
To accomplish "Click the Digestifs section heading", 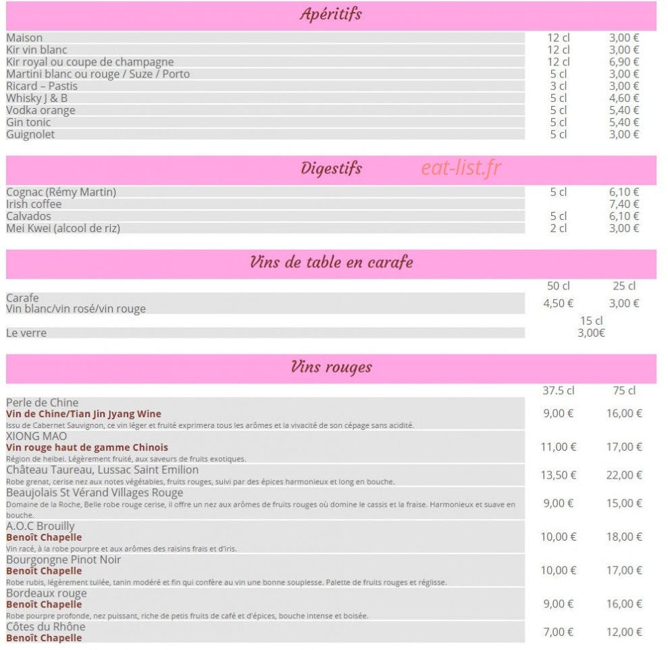I will (331, 169).
